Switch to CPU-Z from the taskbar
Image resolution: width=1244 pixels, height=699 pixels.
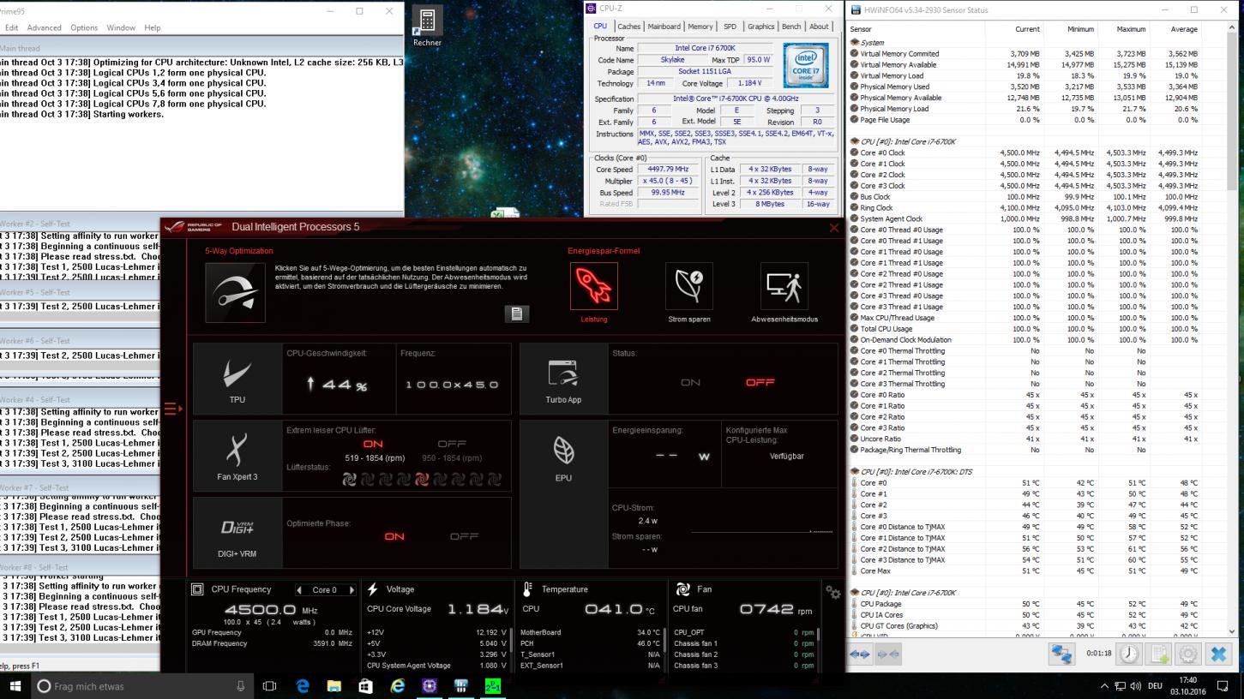coord(430,686)
